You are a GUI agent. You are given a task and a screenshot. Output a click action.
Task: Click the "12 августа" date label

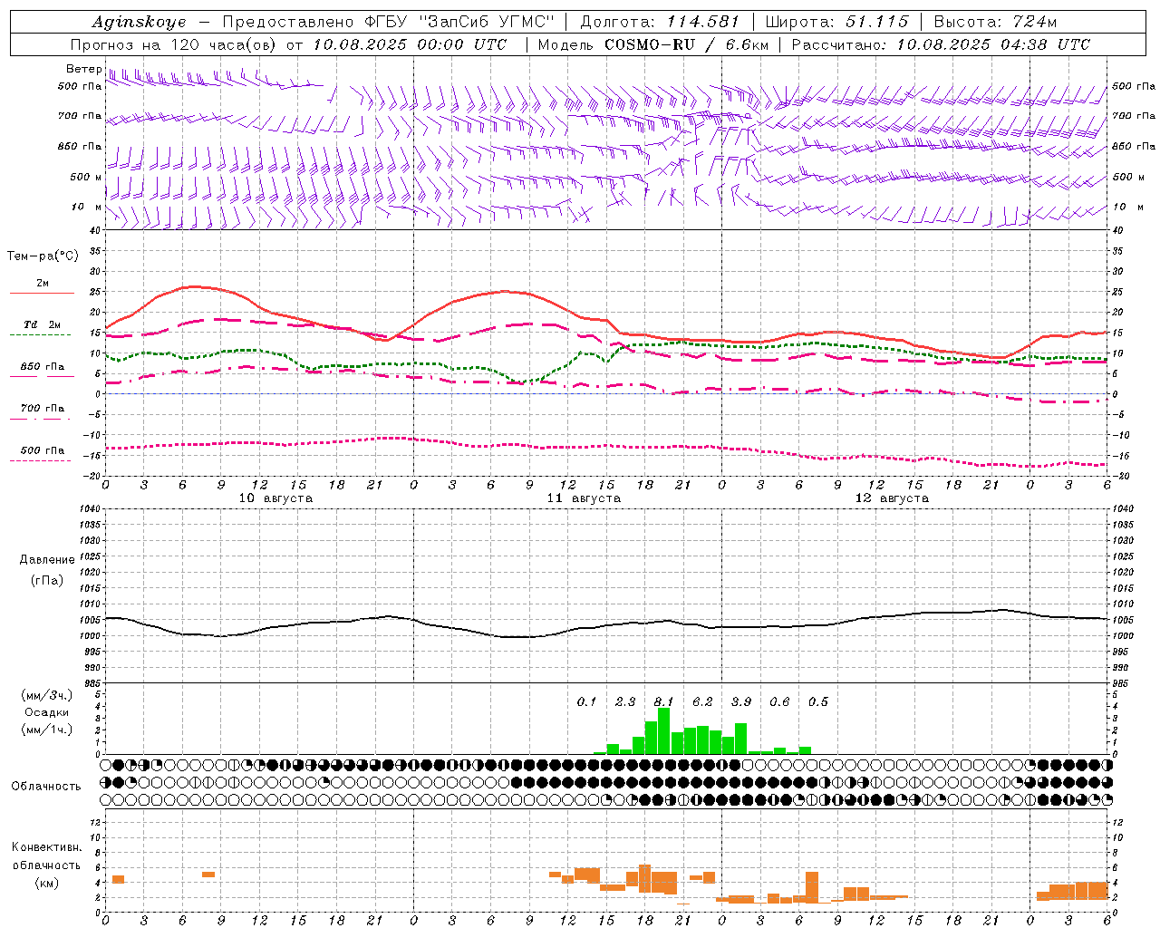point(892,498)
